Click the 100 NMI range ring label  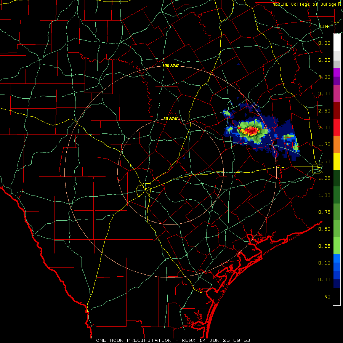point(170,66)
